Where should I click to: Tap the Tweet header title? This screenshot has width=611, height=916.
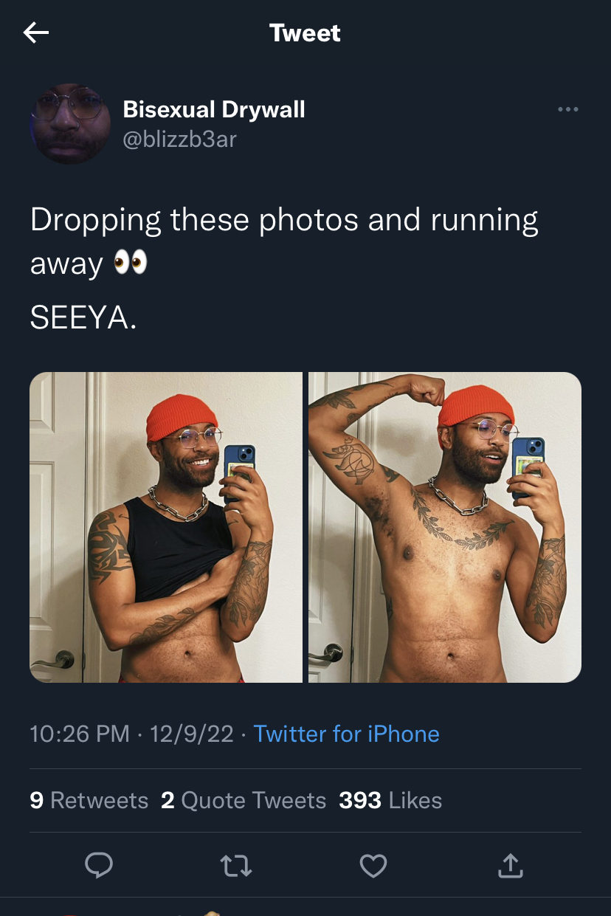[305, 33]
